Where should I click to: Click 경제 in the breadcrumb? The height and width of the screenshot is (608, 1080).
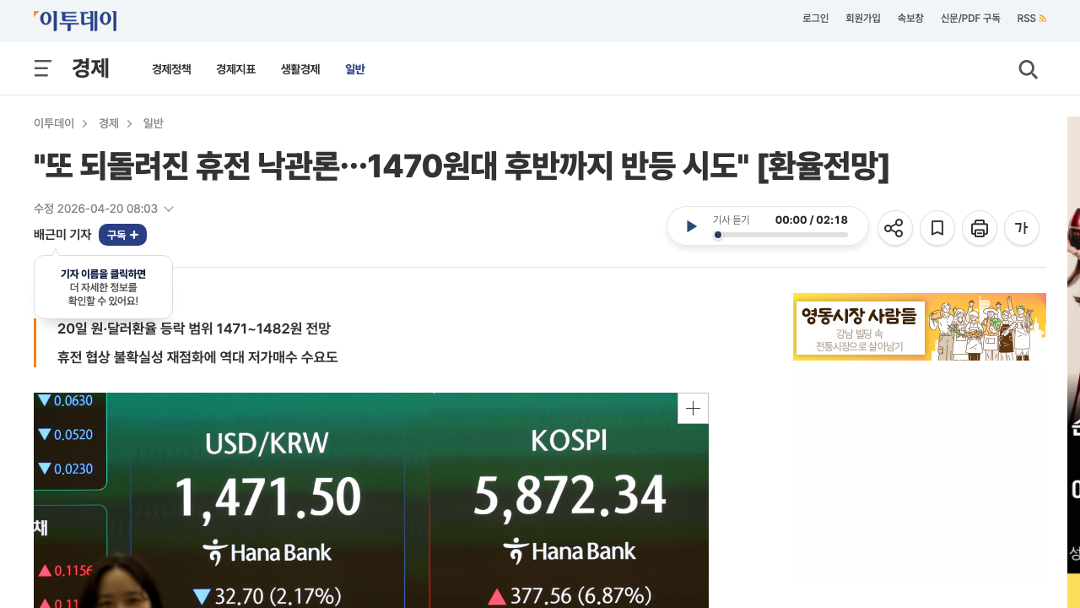(109, 123)
